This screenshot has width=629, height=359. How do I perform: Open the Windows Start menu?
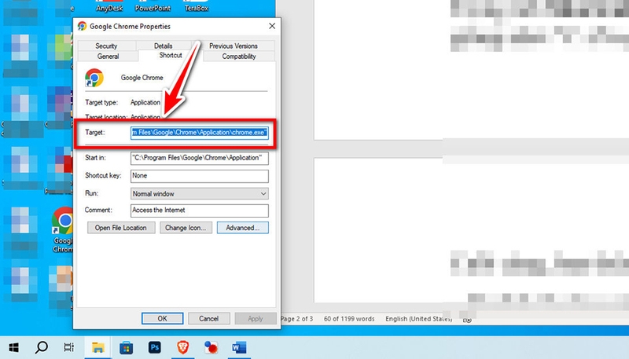point(14,347)
